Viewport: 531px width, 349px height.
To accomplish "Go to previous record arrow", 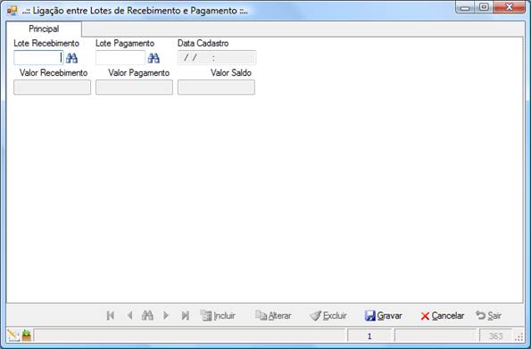I will (x=129, y=315).
